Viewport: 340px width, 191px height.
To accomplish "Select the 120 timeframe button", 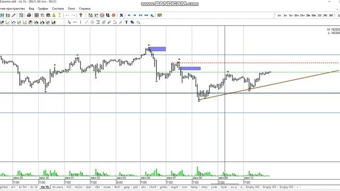I will [x=319, y=15].
